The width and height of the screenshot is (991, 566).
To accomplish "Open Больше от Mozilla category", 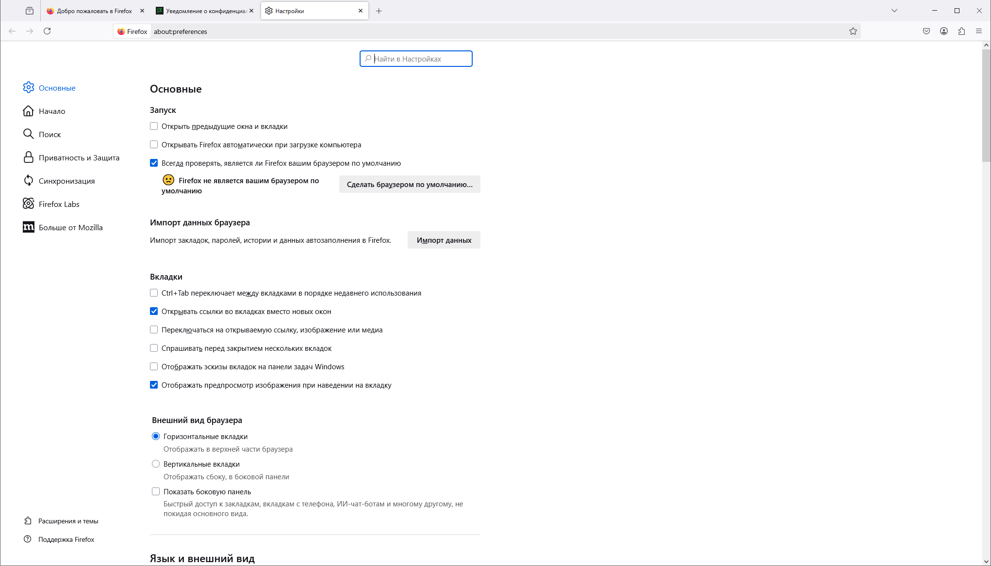I will point(63,227).
